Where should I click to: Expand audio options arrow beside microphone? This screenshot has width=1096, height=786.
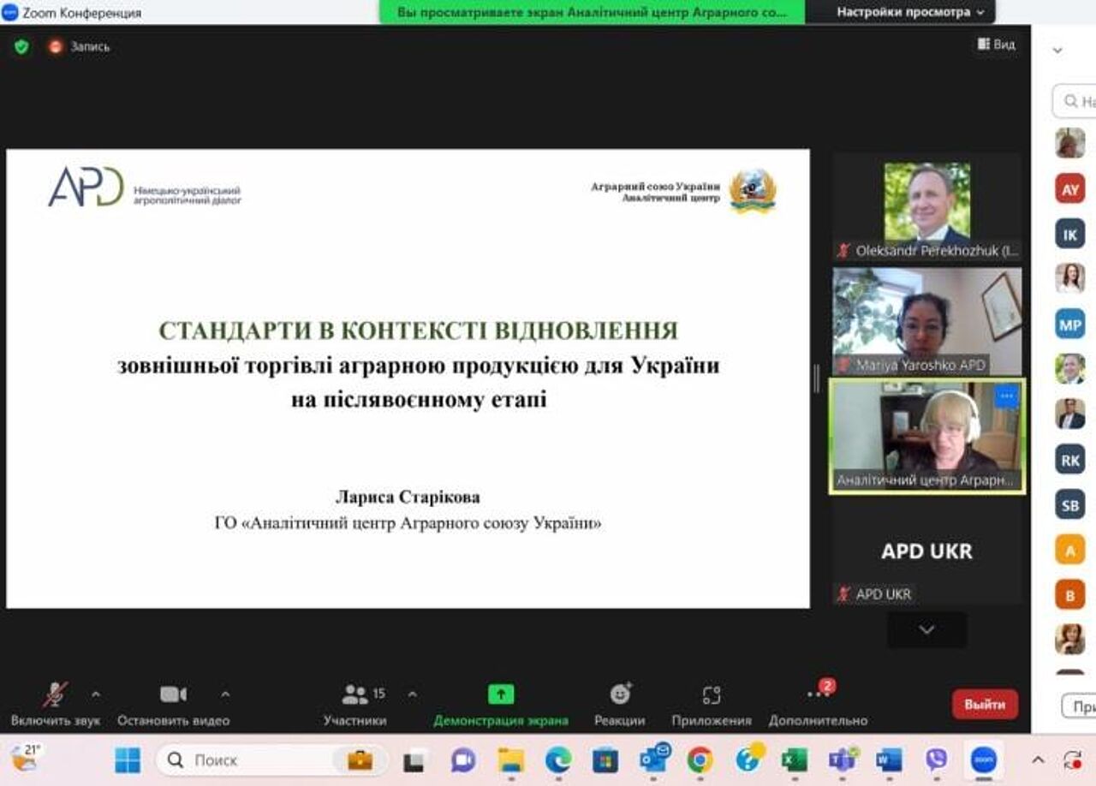pyautogui.click(x=96, y=694)
